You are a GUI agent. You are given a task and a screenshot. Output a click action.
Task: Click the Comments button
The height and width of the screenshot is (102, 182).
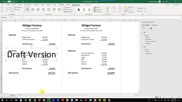click(x=176, y=5)
